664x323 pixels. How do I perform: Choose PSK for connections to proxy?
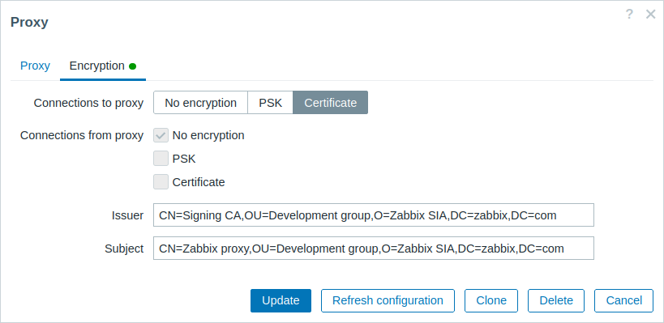[x=270, y=103]
